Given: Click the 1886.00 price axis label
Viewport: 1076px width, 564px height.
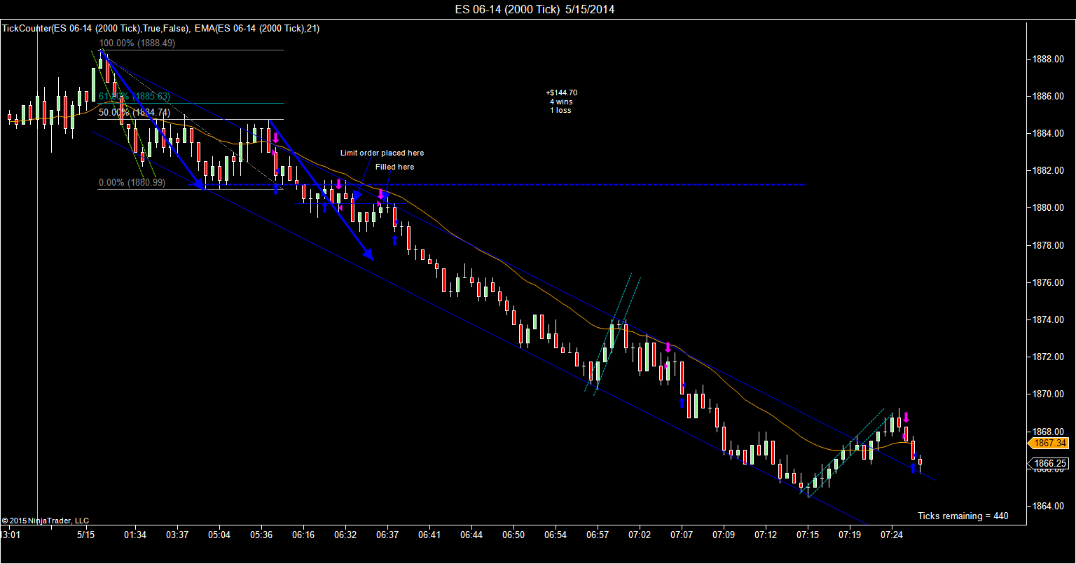Looking at the screenshot, I should point(1049,97).
